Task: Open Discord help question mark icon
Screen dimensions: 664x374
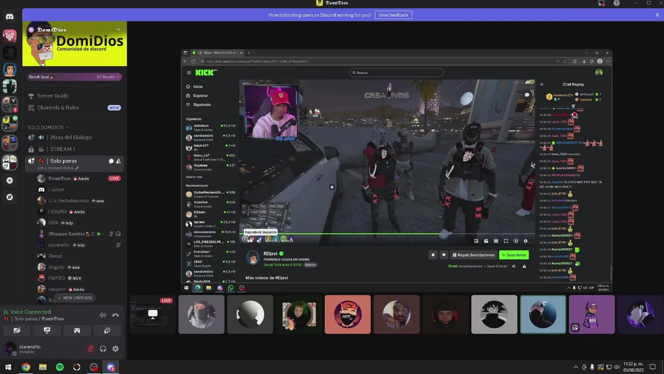Action: pos(616,3)
